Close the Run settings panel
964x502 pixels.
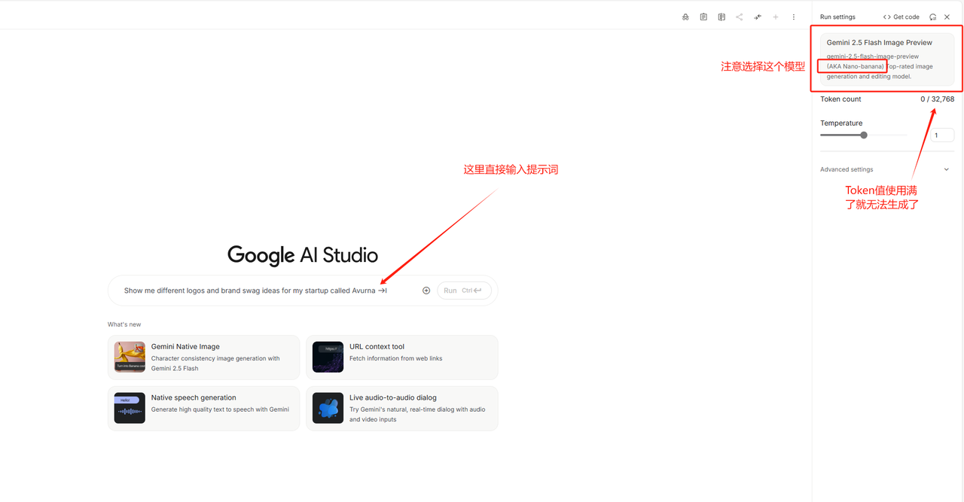(947, 17)
